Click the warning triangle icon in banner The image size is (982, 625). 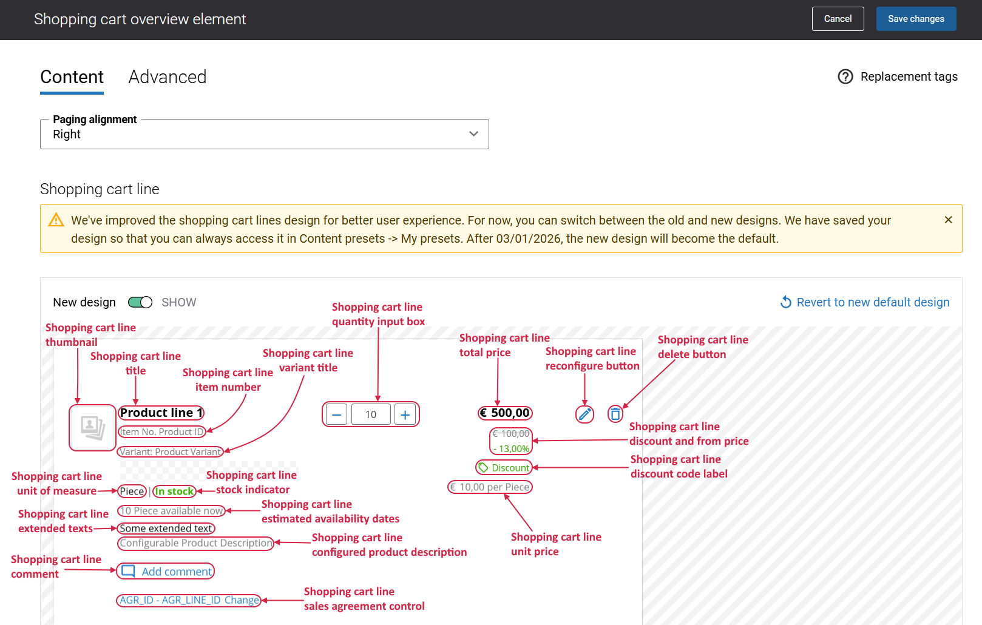[56, 220]
